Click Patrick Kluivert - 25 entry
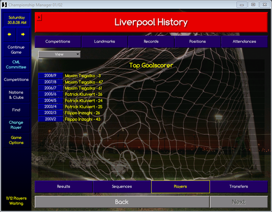272x212 pixels. pos(84,107)
